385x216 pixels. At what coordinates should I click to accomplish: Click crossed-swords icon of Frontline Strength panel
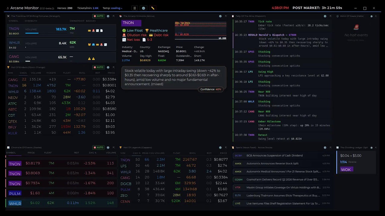click(x=8, y=16)
